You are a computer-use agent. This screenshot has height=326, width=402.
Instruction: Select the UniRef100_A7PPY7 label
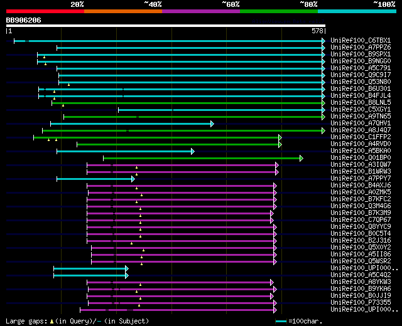(361, 179)
